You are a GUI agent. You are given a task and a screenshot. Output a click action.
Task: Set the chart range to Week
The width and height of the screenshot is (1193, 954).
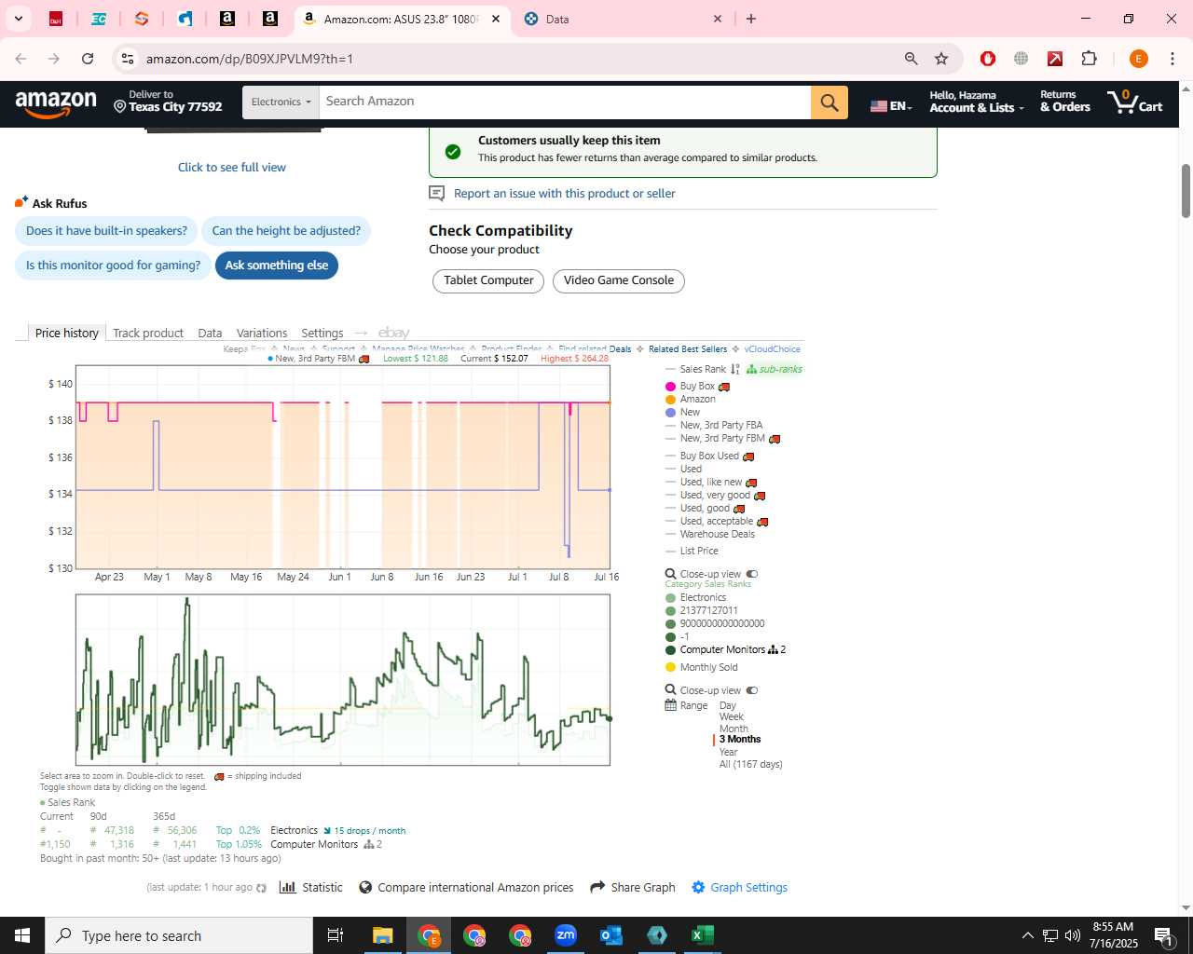[x=731, y=716]
